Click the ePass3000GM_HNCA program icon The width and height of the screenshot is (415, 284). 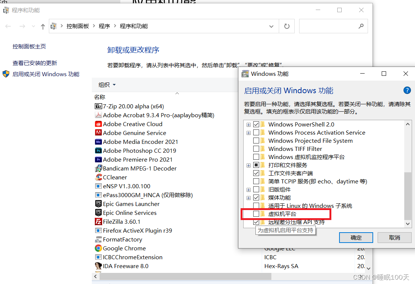coord(98,195)
